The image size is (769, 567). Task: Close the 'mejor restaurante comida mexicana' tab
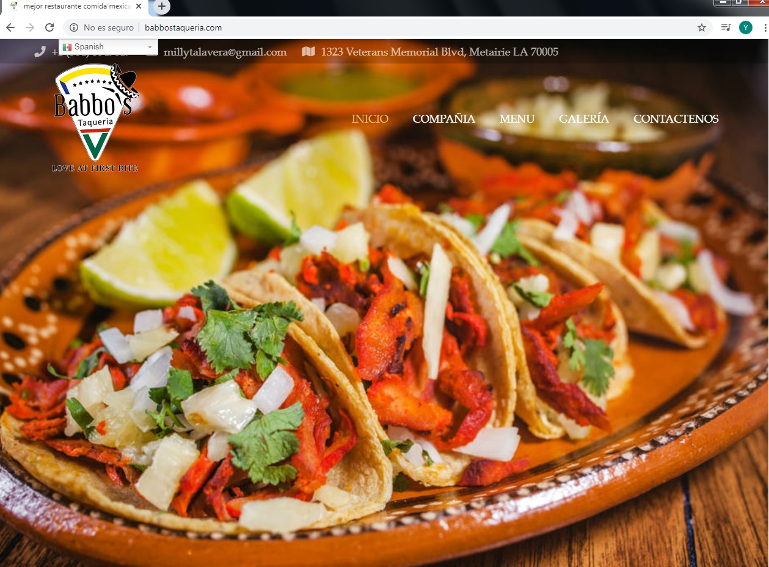(138, 6)
